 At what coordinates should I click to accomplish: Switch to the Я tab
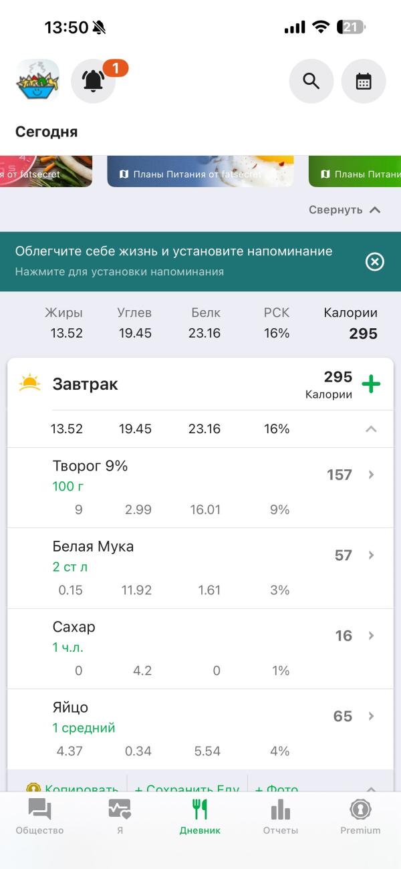(120, 817)
